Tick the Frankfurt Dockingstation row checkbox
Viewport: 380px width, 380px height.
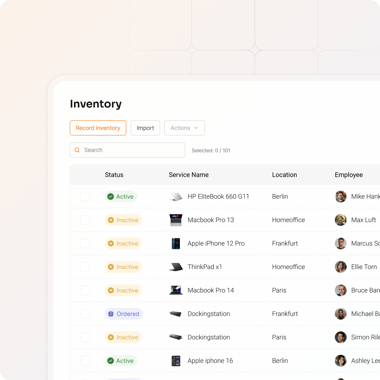point(85,314)
